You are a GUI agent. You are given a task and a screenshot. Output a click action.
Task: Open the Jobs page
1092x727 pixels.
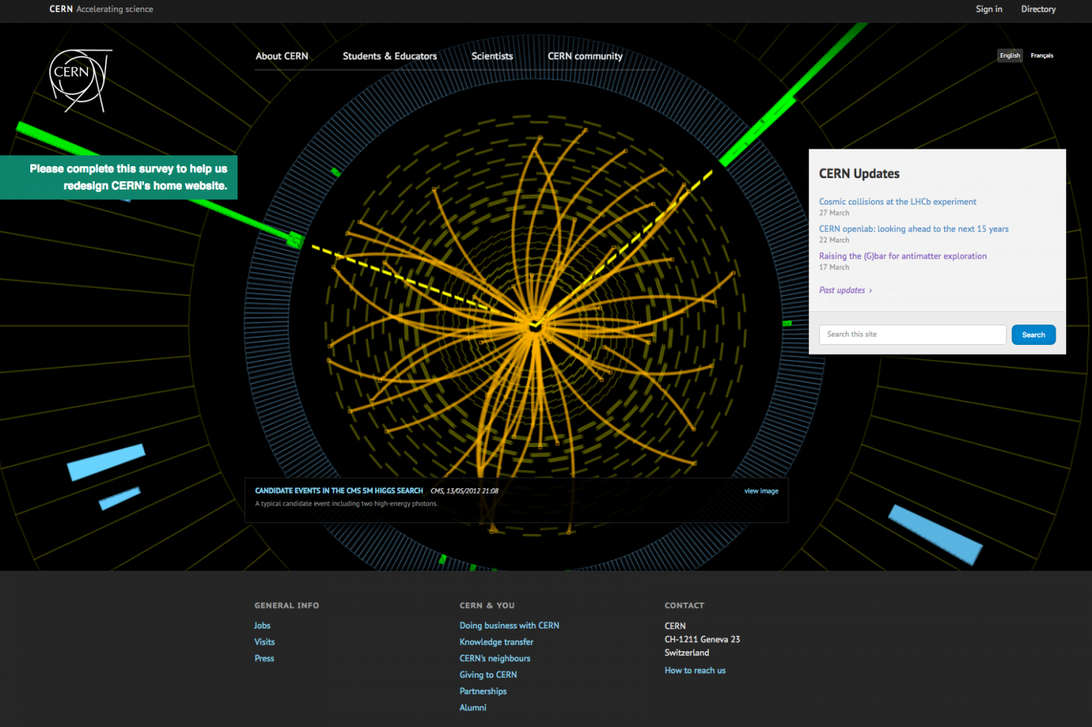pos(262,625)
